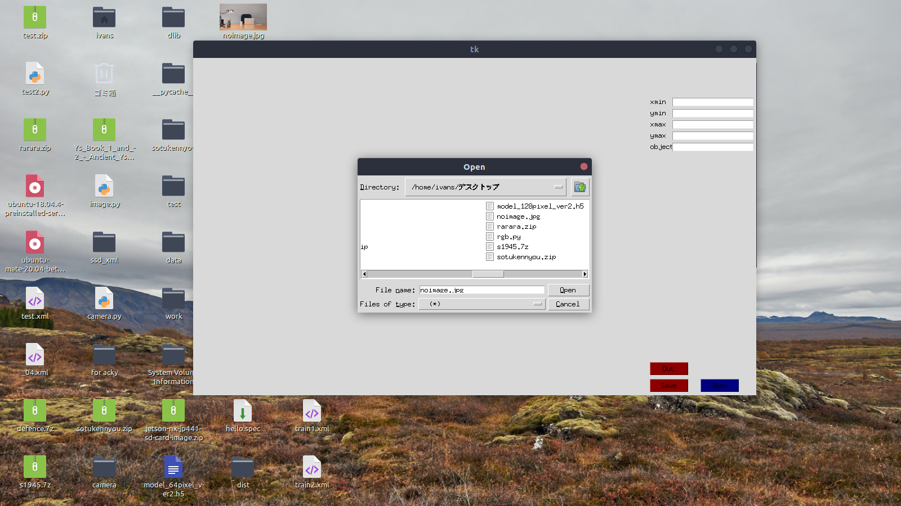Select train2.xml file icon on desktop
Screen dimensions: 901x506
(x=312, y=467)
